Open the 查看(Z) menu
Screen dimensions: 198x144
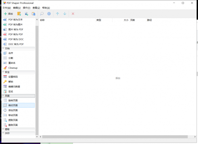pos(36,8)
